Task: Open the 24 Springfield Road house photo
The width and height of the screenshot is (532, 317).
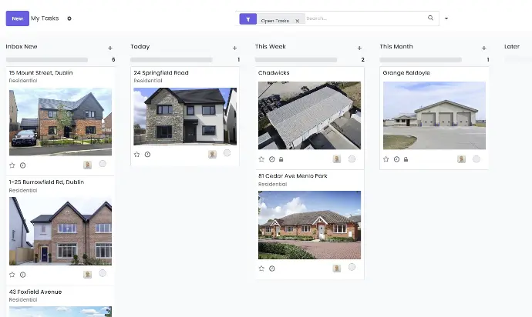Action: (x=185, y=116)
